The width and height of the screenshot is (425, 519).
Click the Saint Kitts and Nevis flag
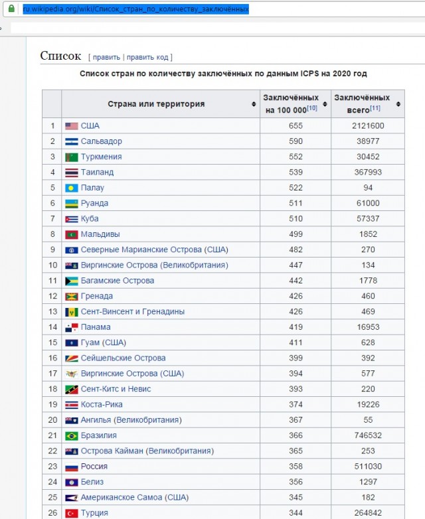click(x=72, y=390)
